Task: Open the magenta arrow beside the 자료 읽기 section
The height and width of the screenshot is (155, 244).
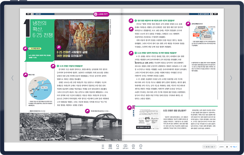Action: coord(129,108)
